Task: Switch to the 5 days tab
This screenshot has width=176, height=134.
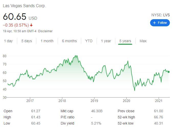Action: click(x=26, y=41)
